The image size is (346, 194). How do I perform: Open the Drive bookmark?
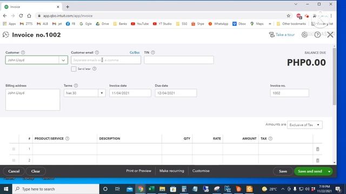pos(102,24)
